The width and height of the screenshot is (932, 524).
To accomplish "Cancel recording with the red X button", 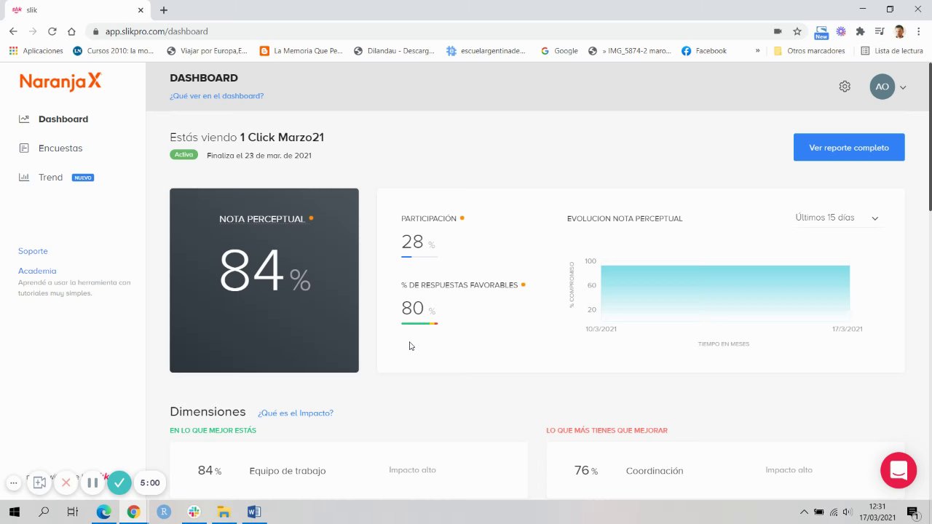I will click(x=66, y=483).
